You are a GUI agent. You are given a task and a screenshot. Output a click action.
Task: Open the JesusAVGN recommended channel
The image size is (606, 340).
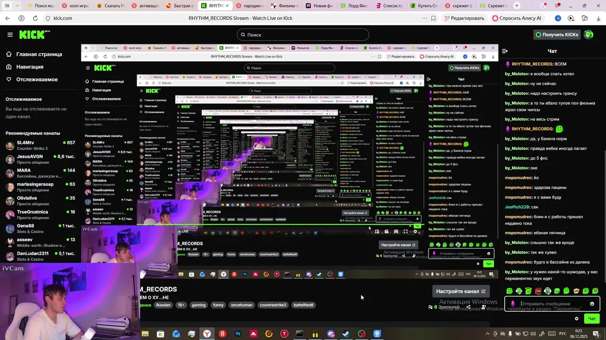pos(40,159)
